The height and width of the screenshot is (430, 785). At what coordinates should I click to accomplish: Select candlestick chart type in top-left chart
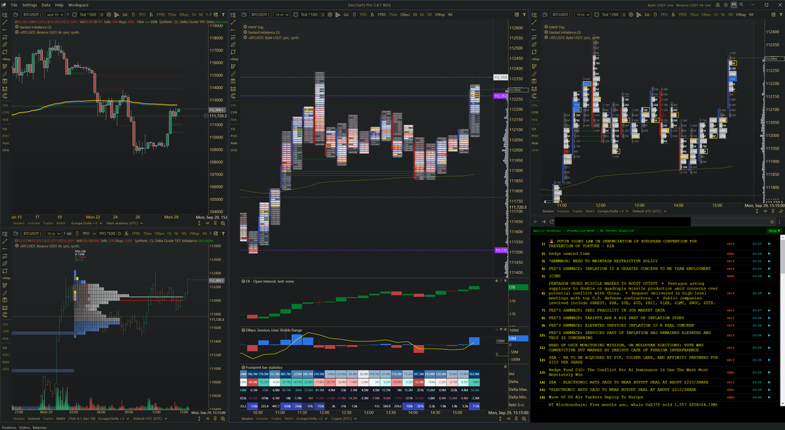pos(133,14)
